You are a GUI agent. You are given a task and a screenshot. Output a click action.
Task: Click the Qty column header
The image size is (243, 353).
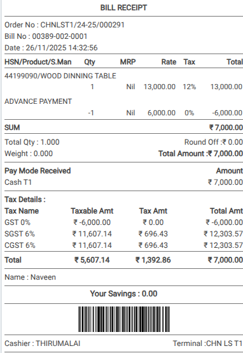[x=90, y=62]
